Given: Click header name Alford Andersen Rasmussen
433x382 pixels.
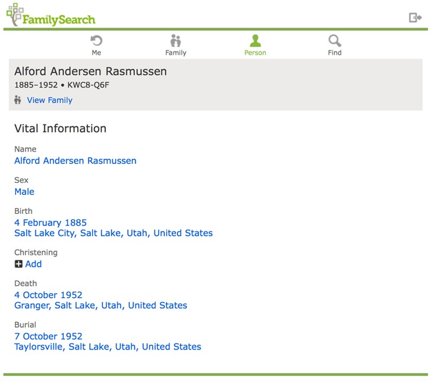Looking at the screenshot, I should pos(90,71).
